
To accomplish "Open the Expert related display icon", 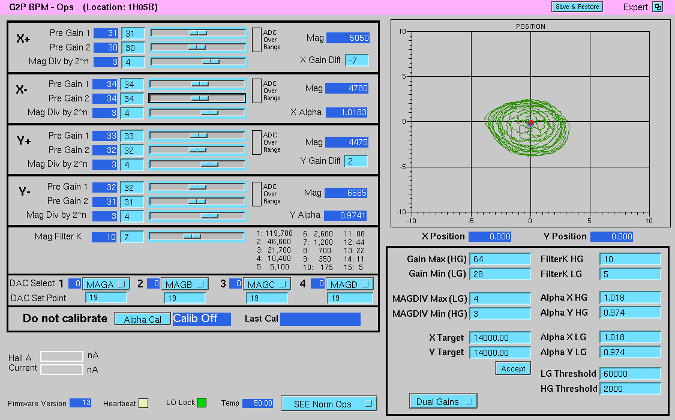I will point(658,7).
